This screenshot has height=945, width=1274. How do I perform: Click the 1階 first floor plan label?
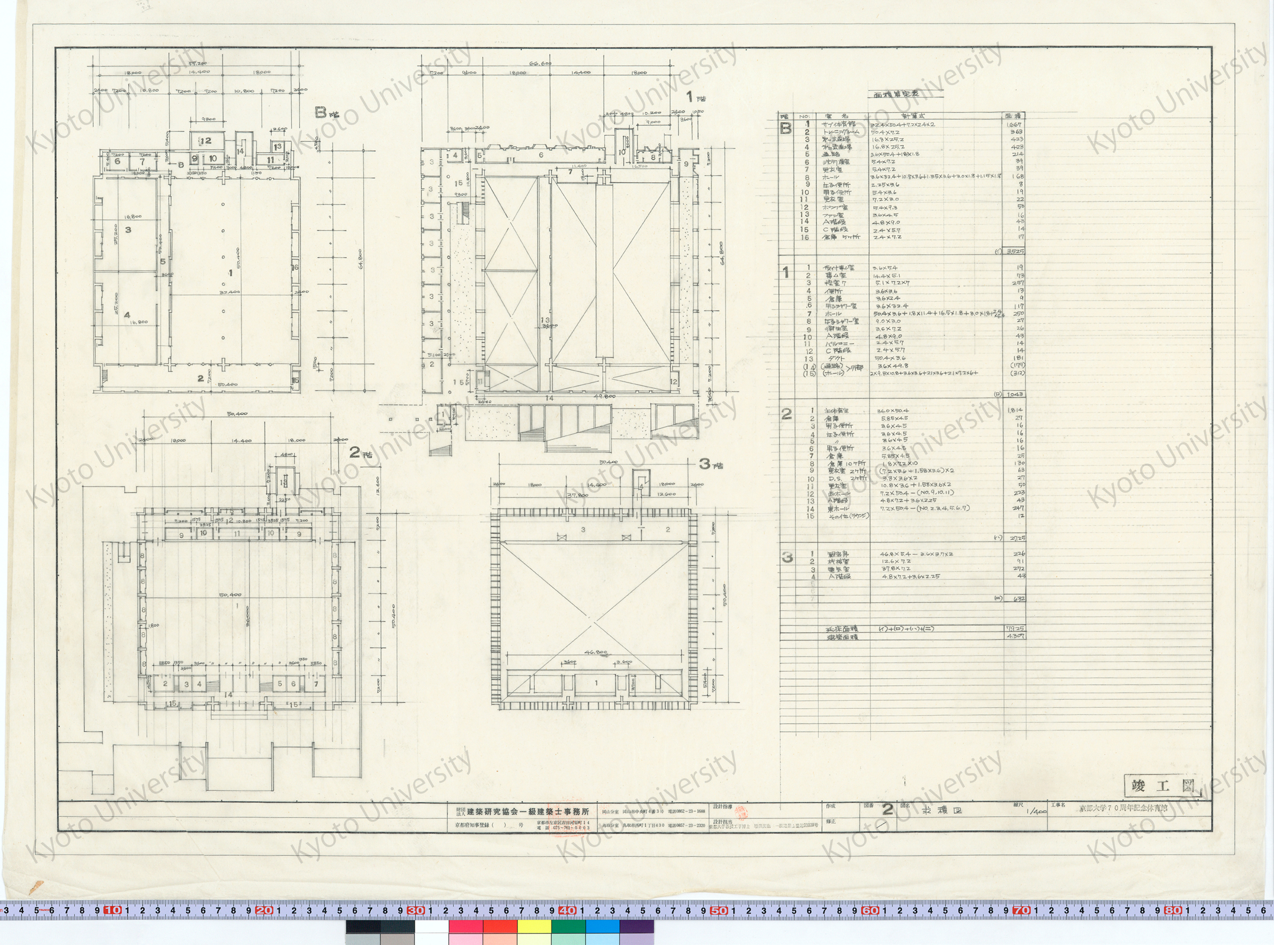[696, 97]
